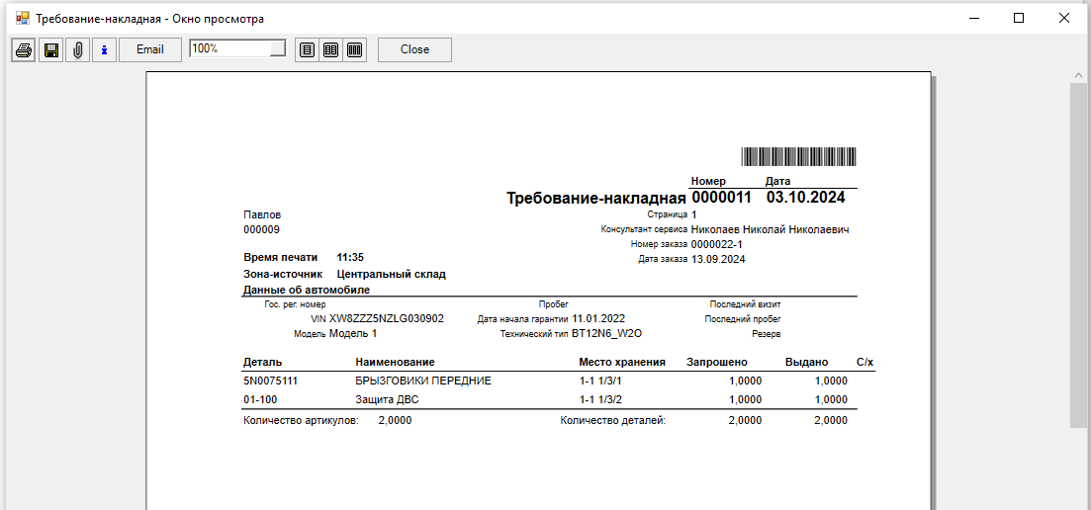
Task: Click the vertical scrollbar thumb
Action: (1079, 255)
